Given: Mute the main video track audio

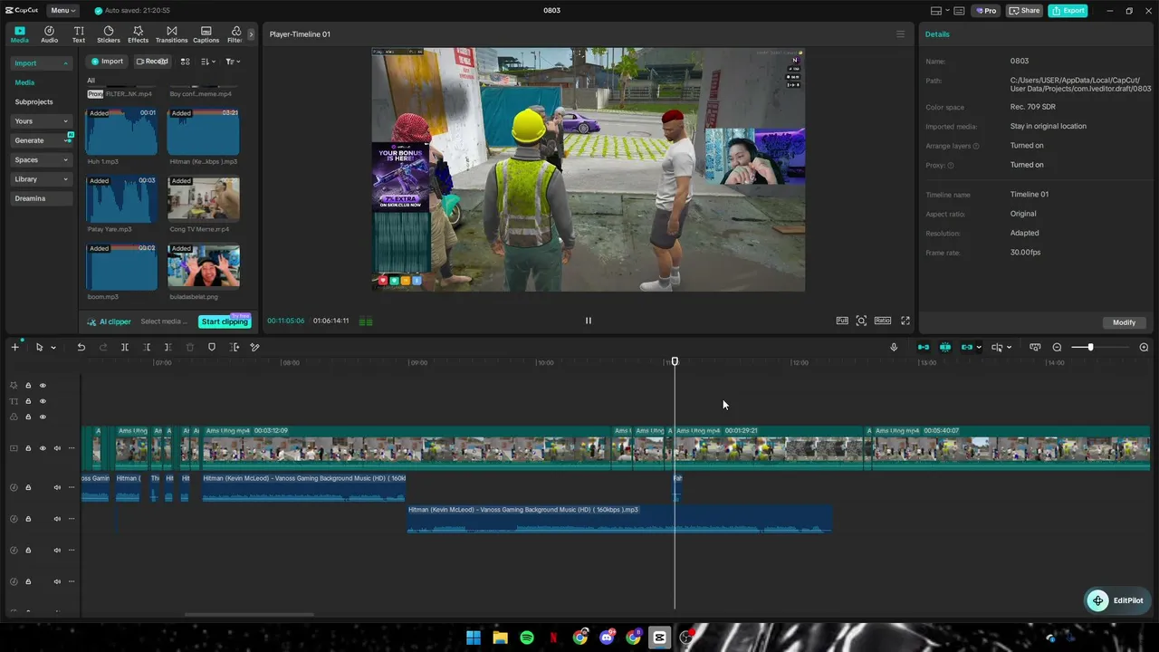Looking at the screenshot, I should click(57, 448).
